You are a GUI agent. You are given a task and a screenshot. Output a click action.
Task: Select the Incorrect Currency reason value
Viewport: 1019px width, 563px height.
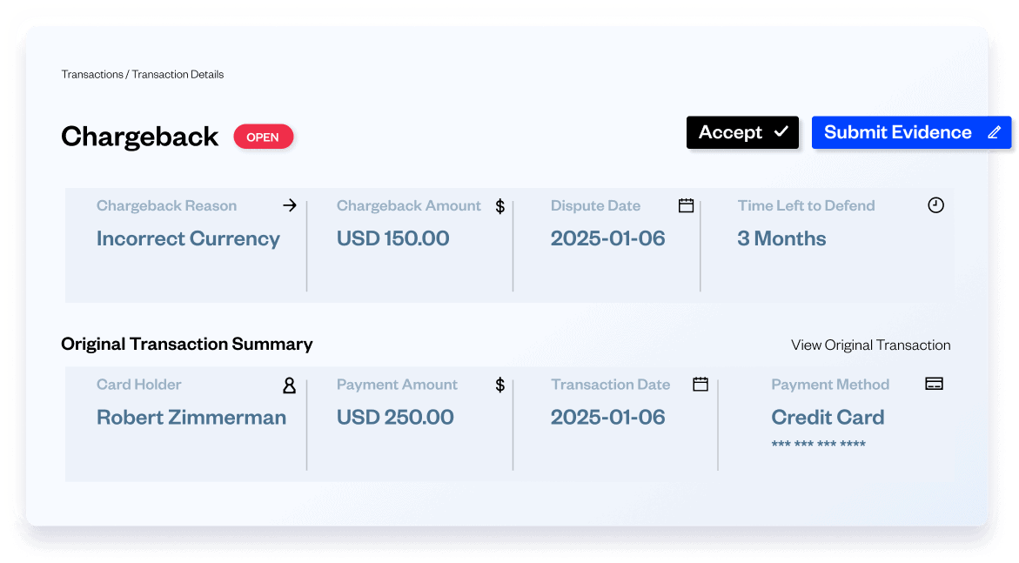pyautogui.click(x=188, y=238)
